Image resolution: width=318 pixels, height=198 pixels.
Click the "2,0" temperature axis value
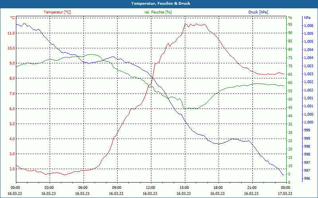point(12,169)
